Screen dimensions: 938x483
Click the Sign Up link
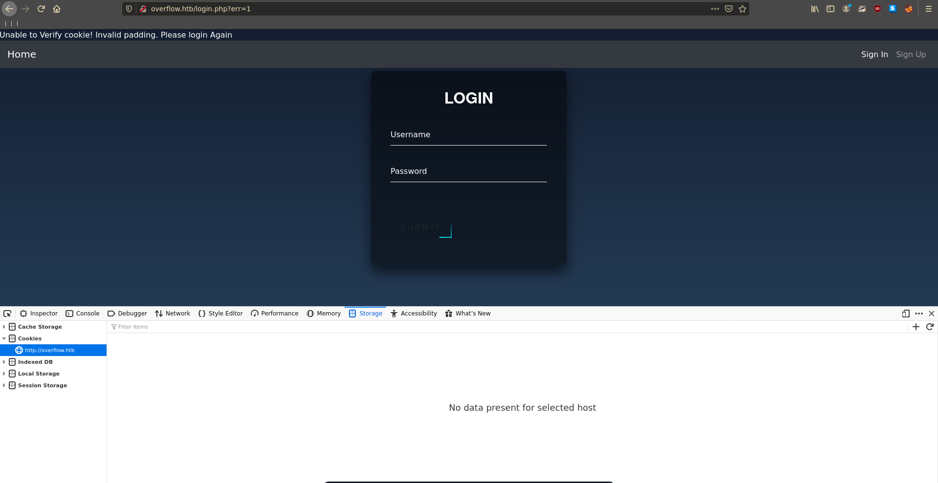911,54
